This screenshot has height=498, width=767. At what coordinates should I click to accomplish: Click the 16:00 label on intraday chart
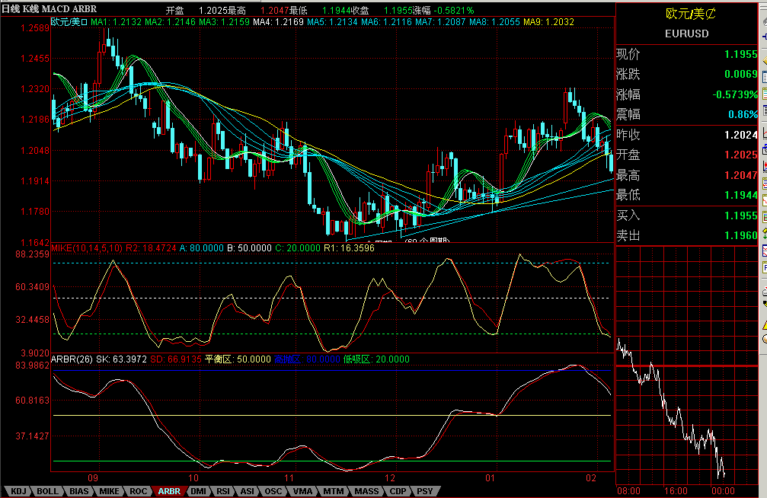[x=676, y=490]
